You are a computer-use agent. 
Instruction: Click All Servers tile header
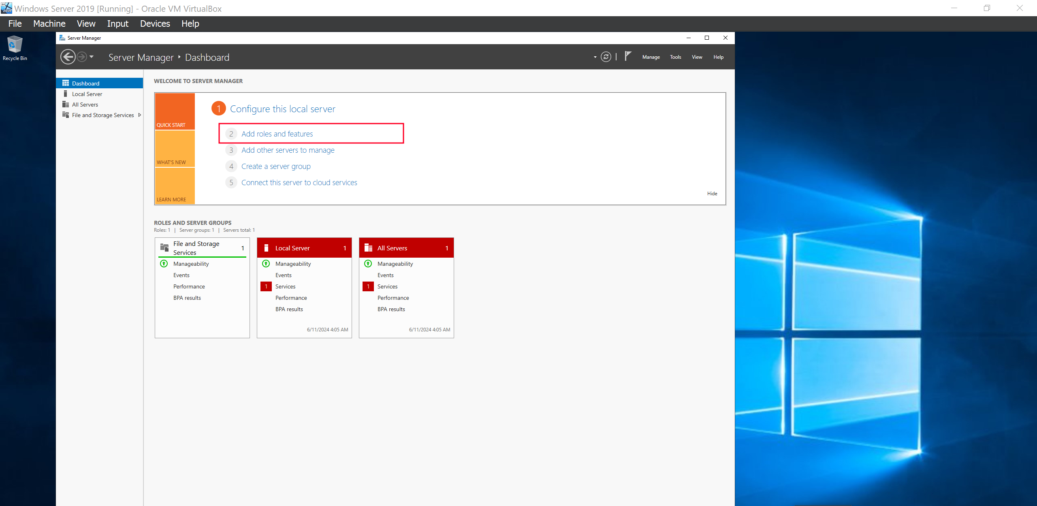point(406,248)
